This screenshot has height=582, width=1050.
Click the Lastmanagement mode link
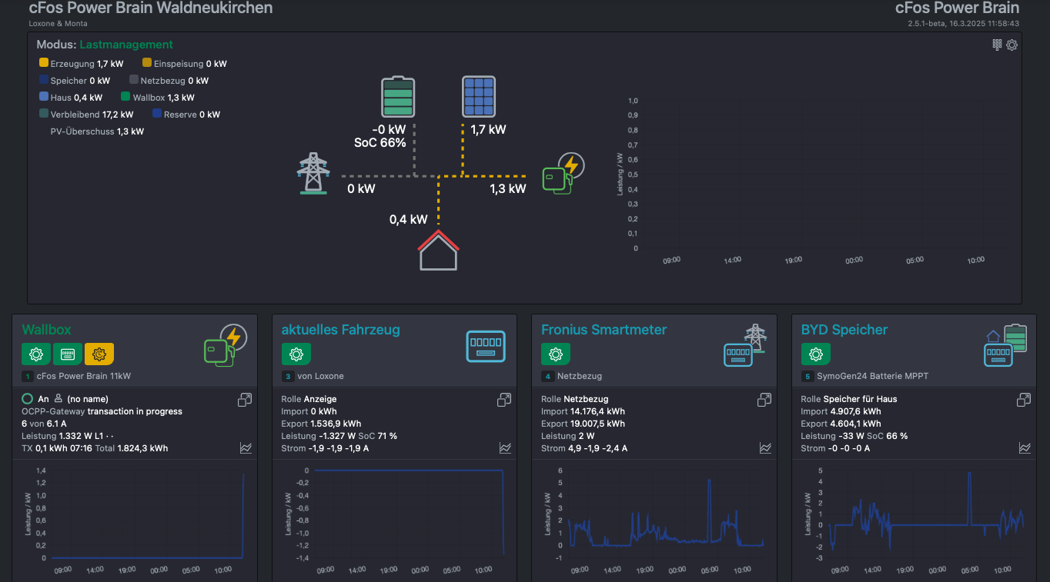point(126,45)
